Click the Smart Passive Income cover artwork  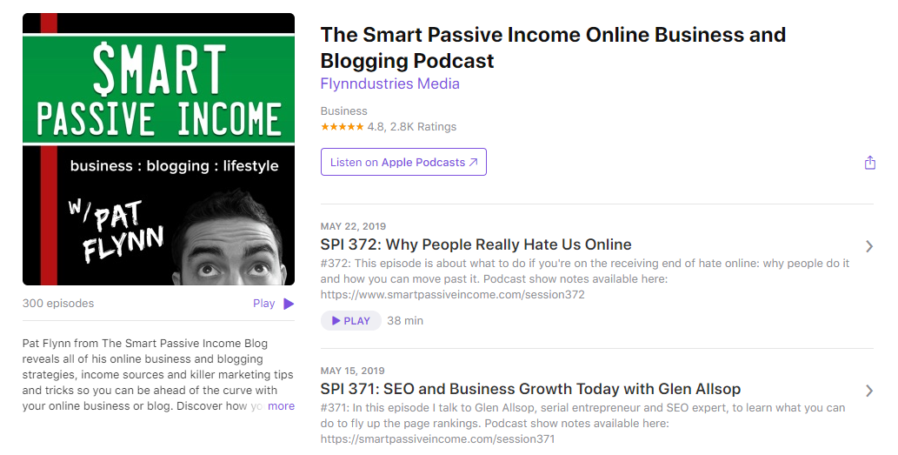click(158, 149)
